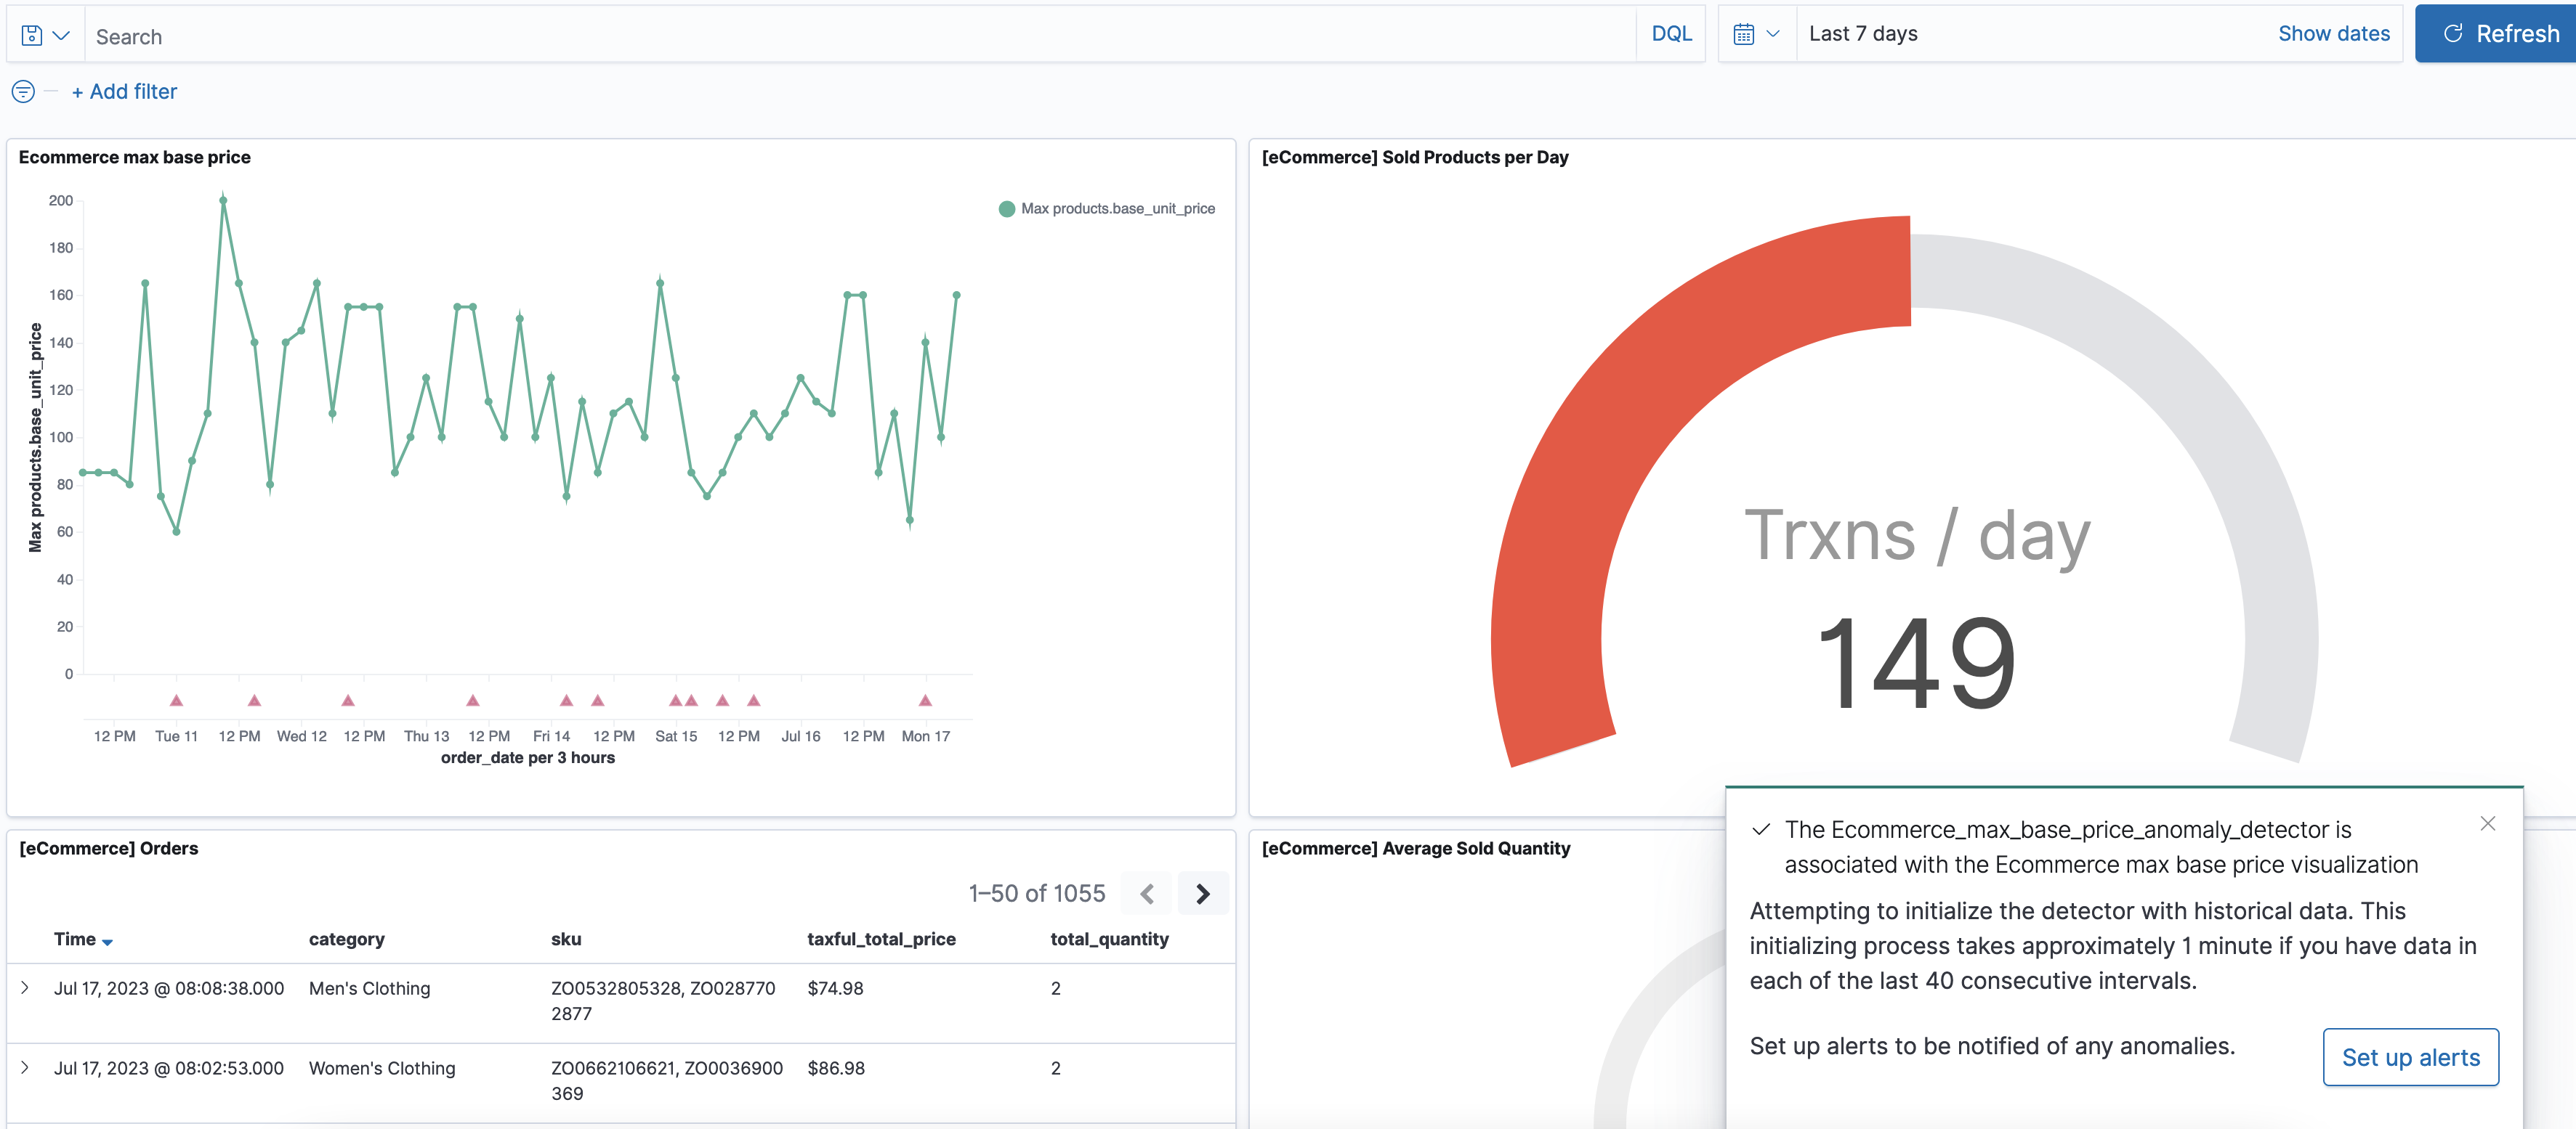Go to the next page of orders

click(x=1203, y=893)
